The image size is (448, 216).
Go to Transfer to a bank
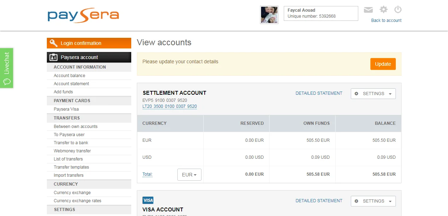71,143
